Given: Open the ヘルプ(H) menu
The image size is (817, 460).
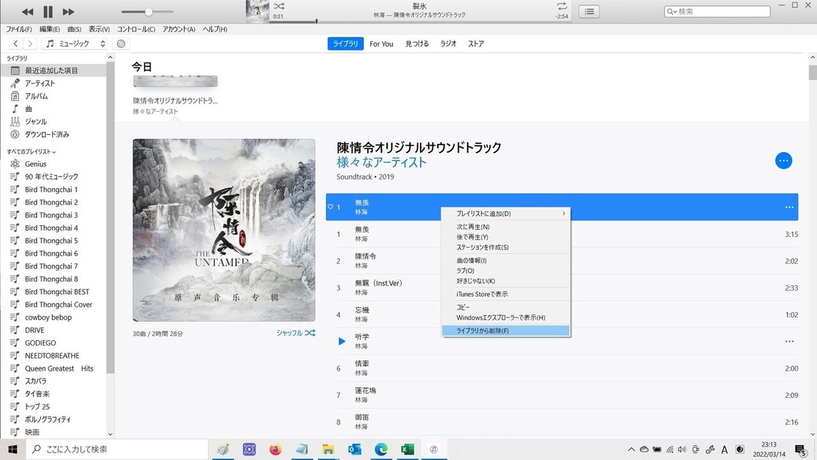Looking at the screenshot, I should click(215, 29).
